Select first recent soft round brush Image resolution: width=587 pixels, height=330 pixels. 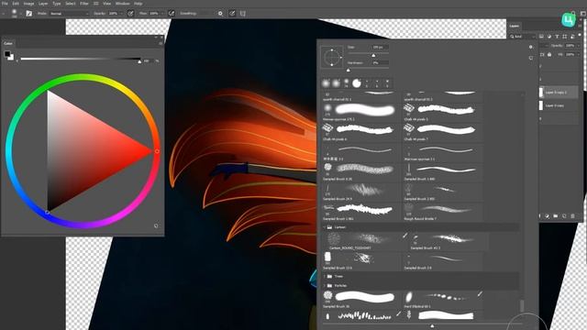[x=327, y=83]
